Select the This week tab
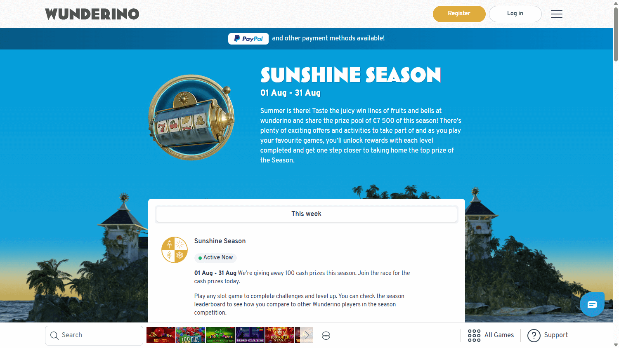619x348 pixels. pos(306,214)
